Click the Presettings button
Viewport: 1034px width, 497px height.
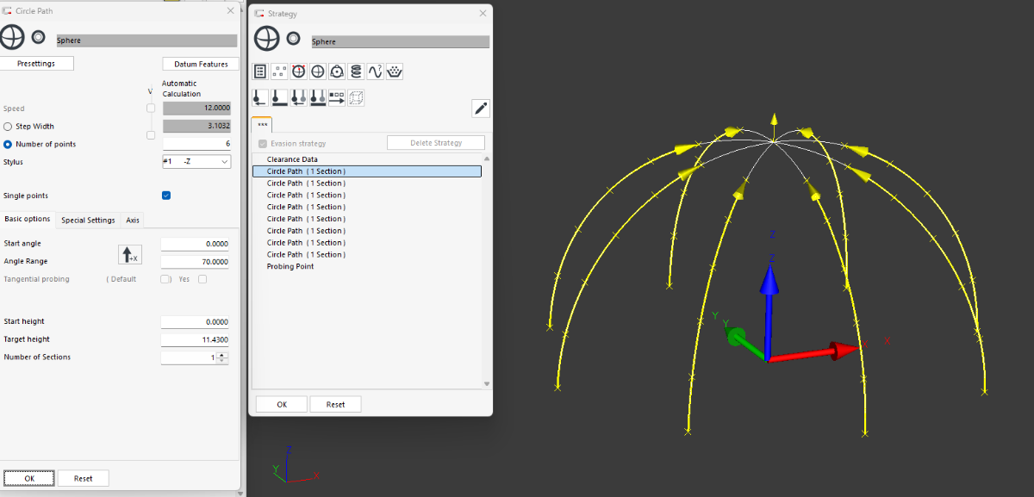(36, 64)
